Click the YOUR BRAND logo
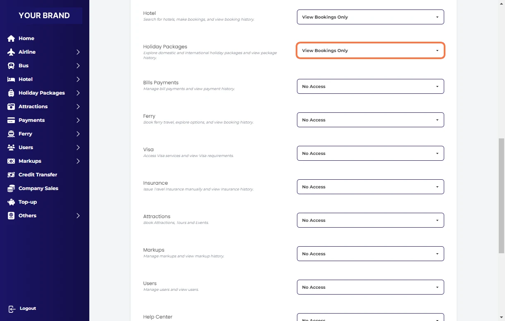The height and width of the screenshot is (321, 505). tap(44, 16)
